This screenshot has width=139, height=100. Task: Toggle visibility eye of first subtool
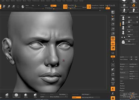pyautogui.click(x=137, y=17)
